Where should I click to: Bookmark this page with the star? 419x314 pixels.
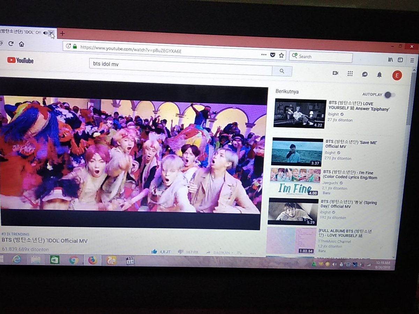281,55
